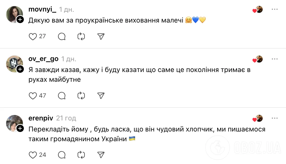Click the repost arrows under movnyi_'s comment
Image resolution: width=286 pixels, height=164 pixels.
(81, 36)
